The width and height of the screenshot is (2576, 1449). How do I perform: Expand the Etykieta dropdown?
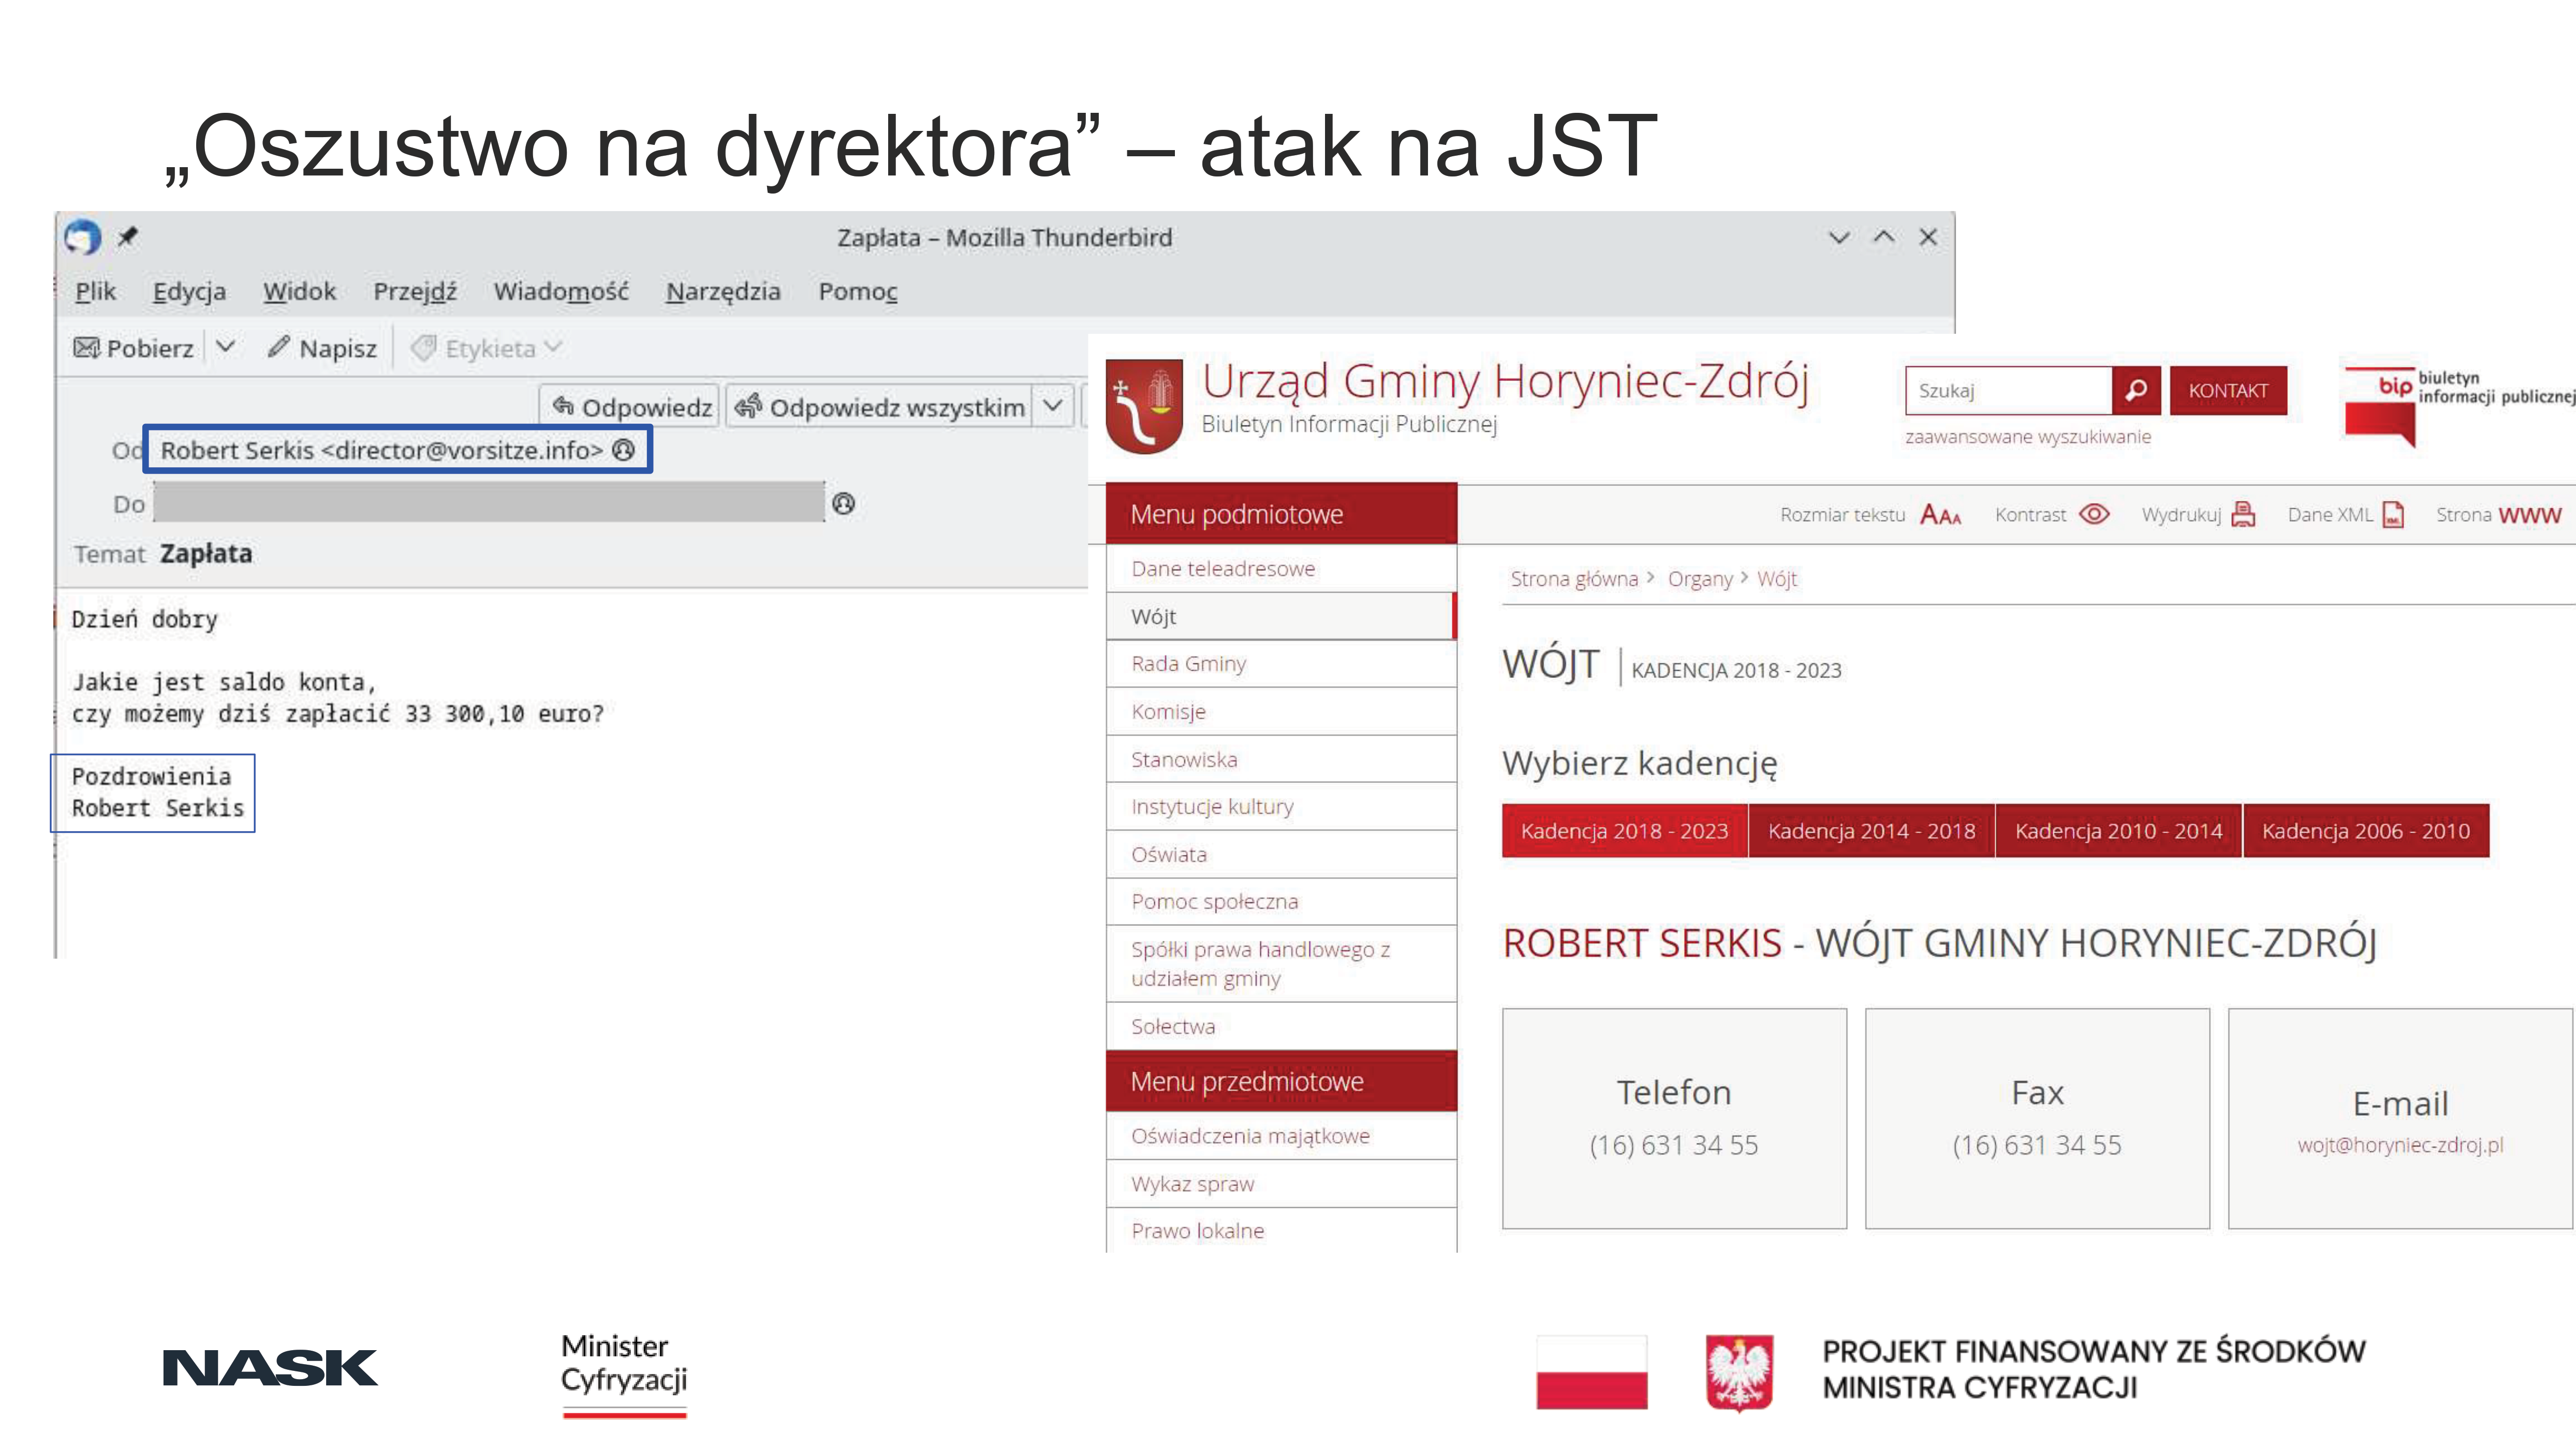553,347
